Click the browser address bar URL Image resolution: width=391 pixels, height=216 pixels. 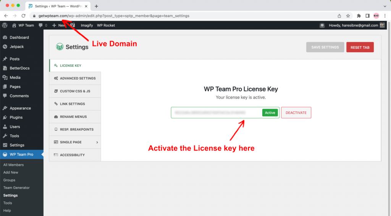coord(114,16)
